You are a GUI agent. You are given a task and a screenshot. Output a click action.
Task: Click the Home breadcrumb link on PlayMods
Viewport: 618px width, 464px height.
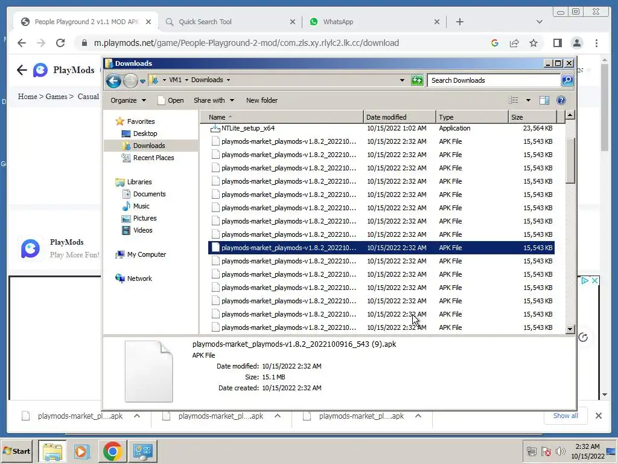(28, 97)
